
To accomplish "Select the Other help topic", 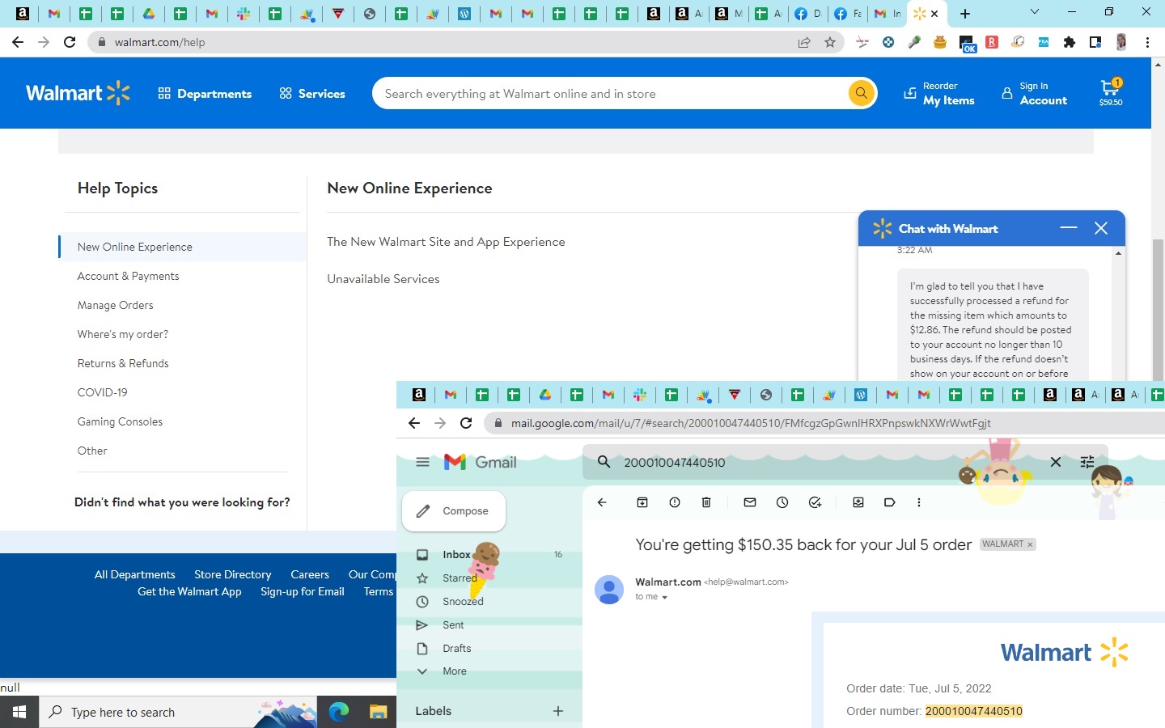I will click(x=92, y=451).
